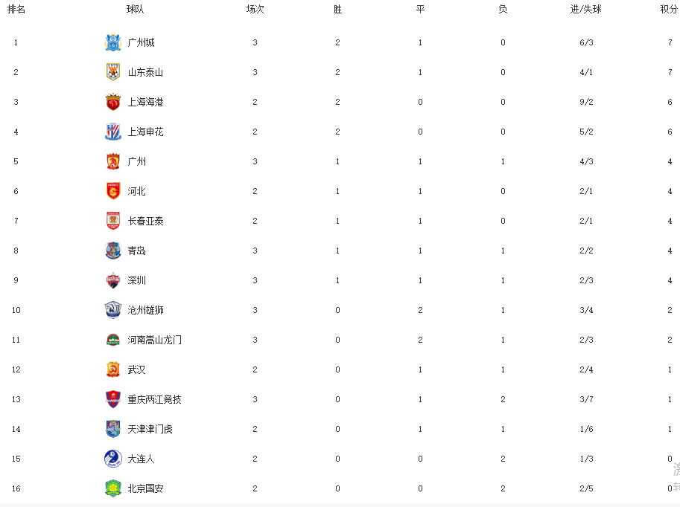This screenshot has height=507, width=680.
Task: Click the 北京国安 green crest
Action: (113, 488)
